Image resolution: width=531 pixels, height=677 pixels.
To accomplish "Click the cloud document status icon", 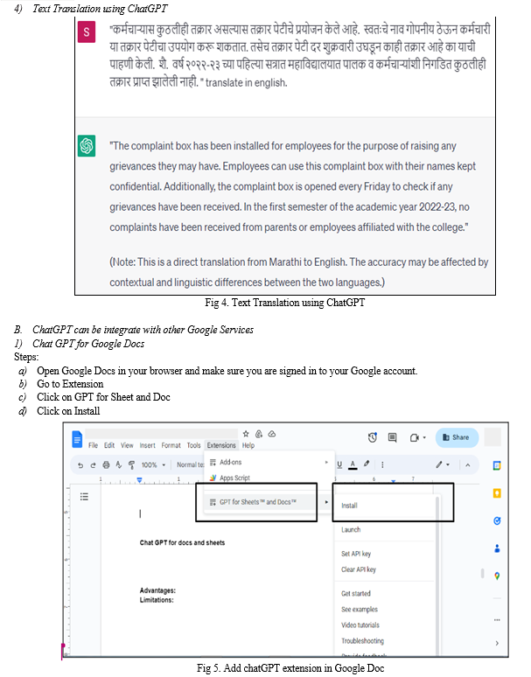I will [272, 434].
